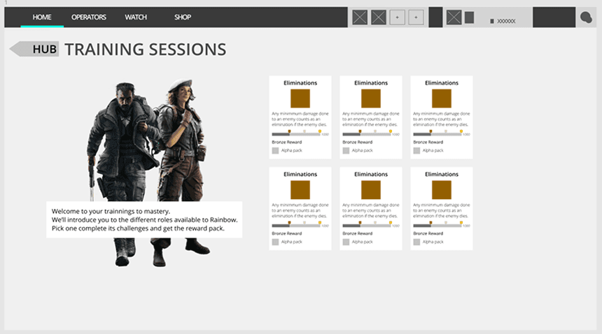The image size is (602, 334).
Task: Select the brown badge in the bottom-middle Eliminations card
Action: click(371, 190)
